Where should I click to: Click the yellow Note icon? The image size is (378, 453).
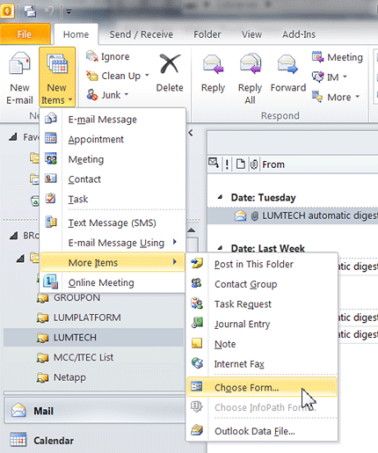coord(197,343)
